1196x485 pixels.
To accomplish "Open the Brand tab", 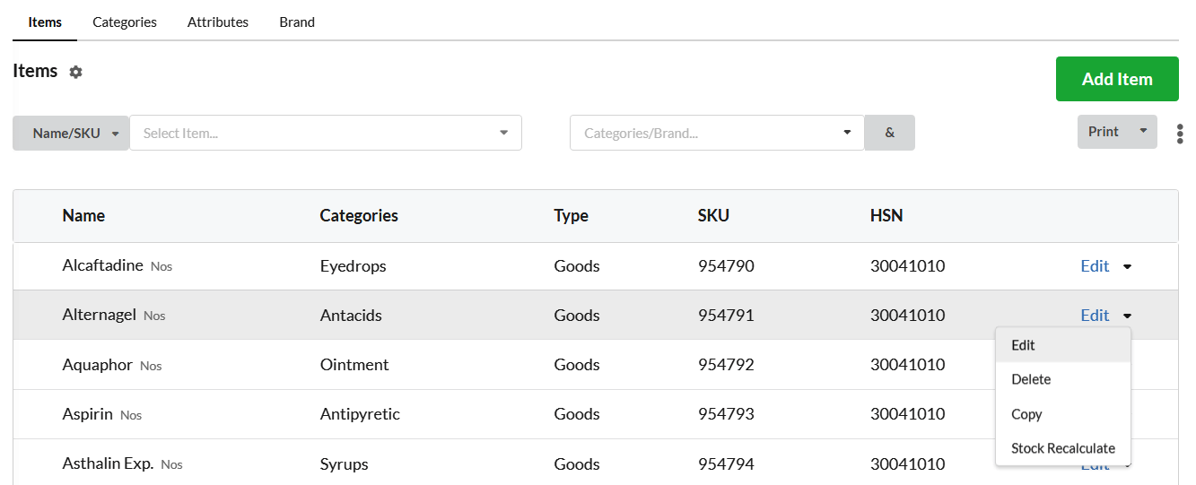I will [x=297, y=22].
